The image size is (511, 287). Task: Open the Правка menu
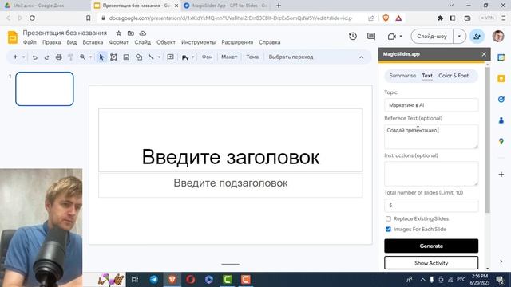pyautogui.click(x=51, y=42)
